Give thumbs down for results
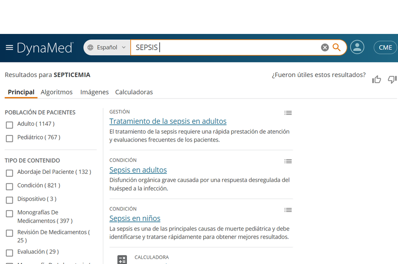Screen dimensions: 398x264 click(392, 79)
